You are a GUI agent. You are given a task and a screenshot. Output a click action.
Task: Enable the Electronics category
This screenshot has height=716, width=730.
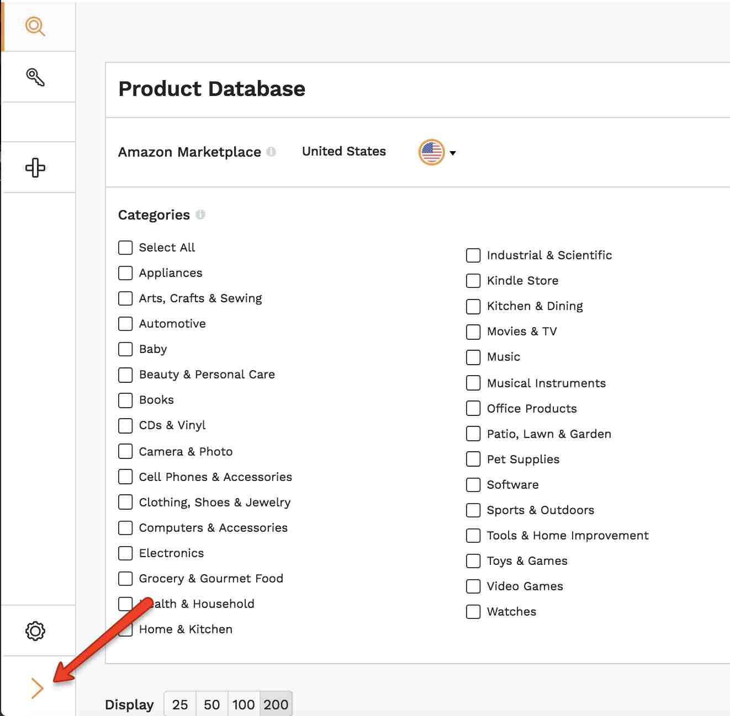[x=125, y=553]
